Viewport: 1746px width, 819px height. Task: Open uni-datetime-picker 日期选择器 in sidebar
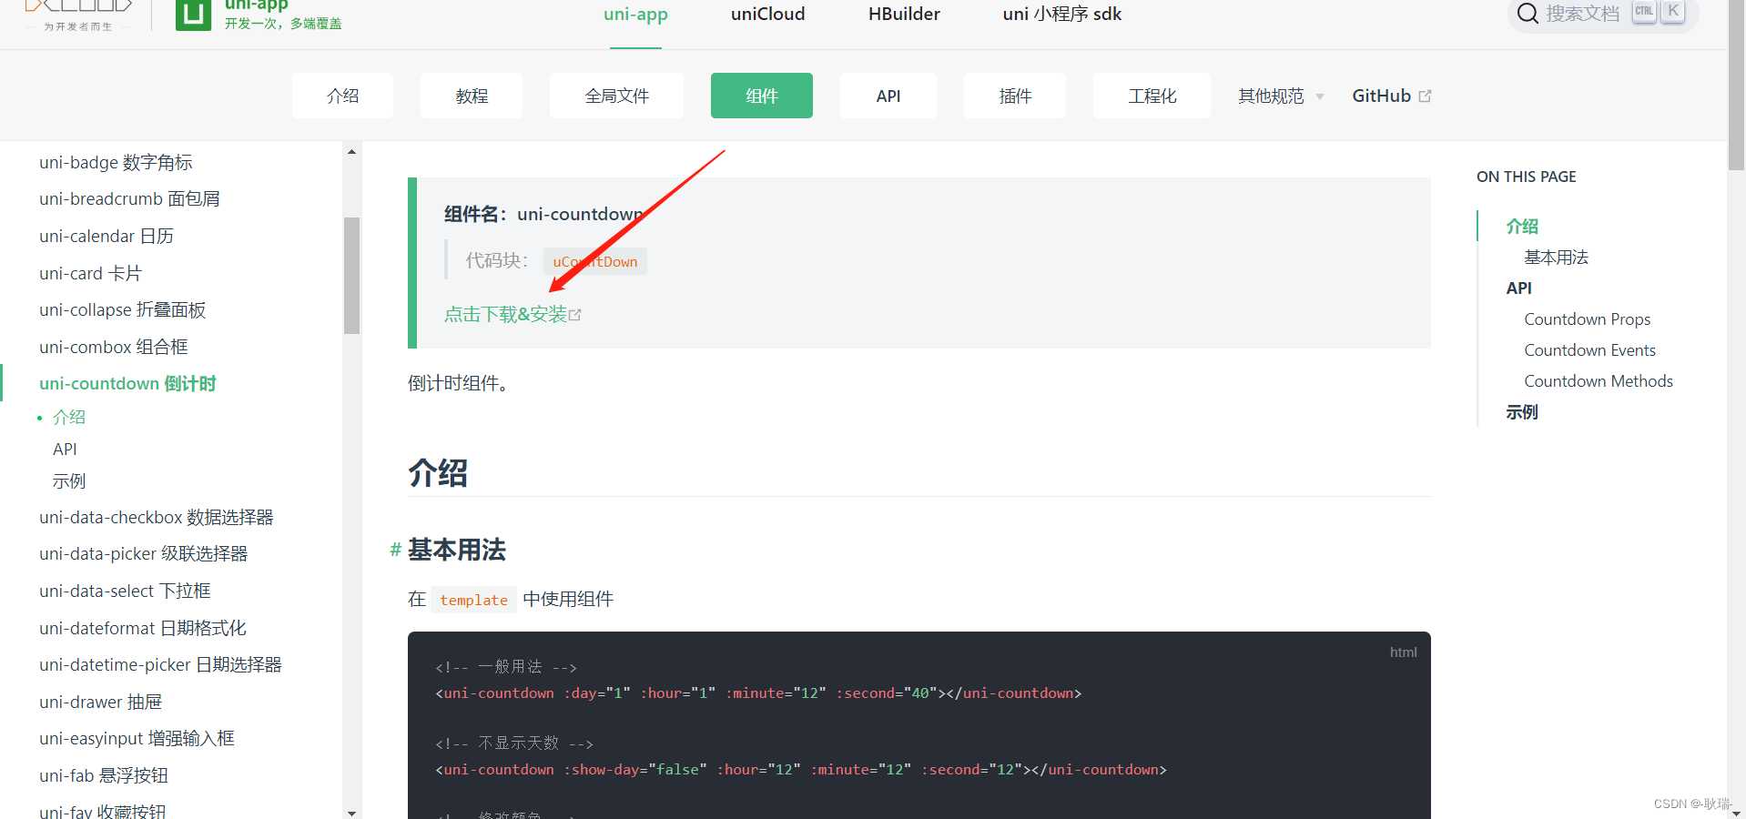(160, 664)
